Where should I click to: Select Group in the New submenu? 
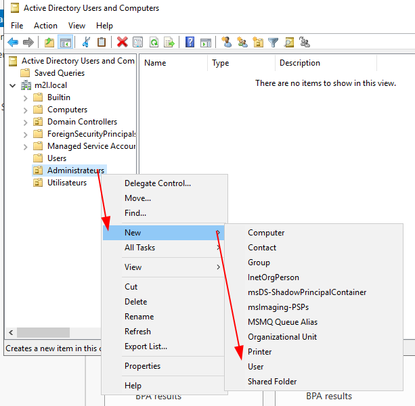(314, 263)
